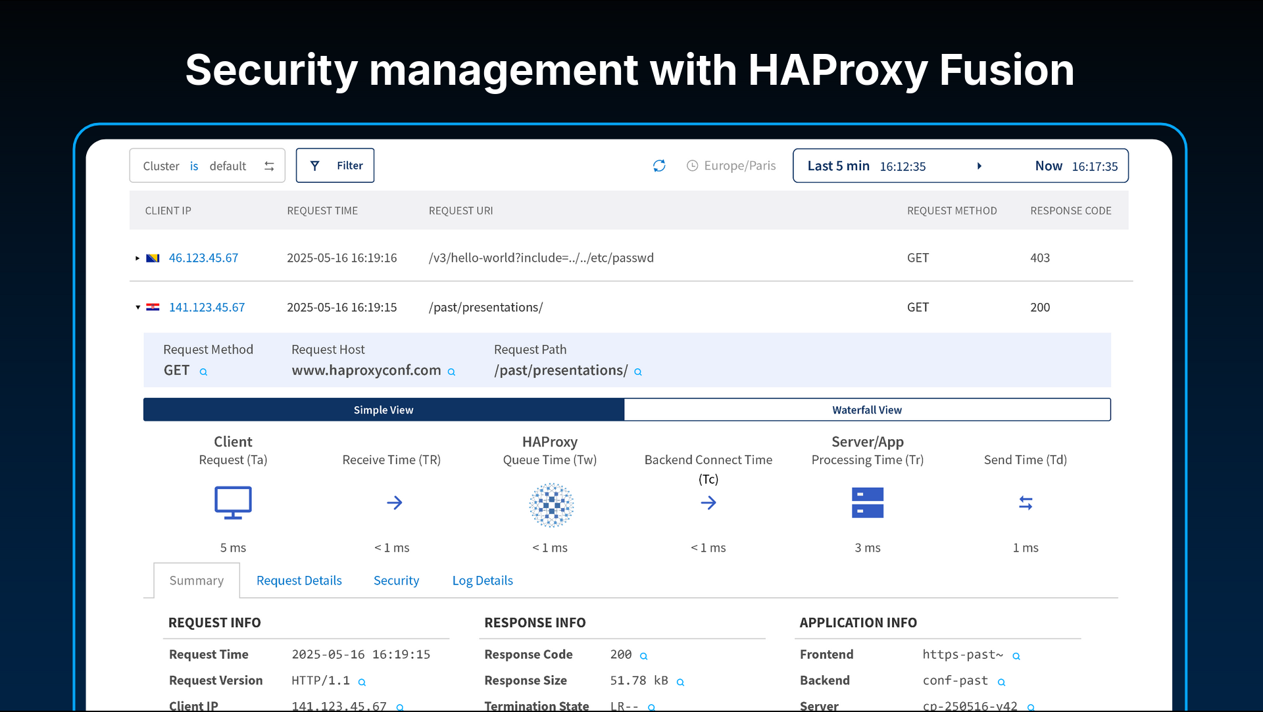This screenshot has height=712, width=1263.
Task: Click Now 16:17:35 end time
Action: tap(1076, 166)
